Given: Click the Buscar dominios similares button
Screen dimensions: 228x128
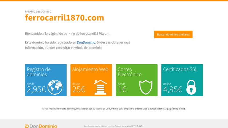Looking at the screenshot, I should coord(173,34).
